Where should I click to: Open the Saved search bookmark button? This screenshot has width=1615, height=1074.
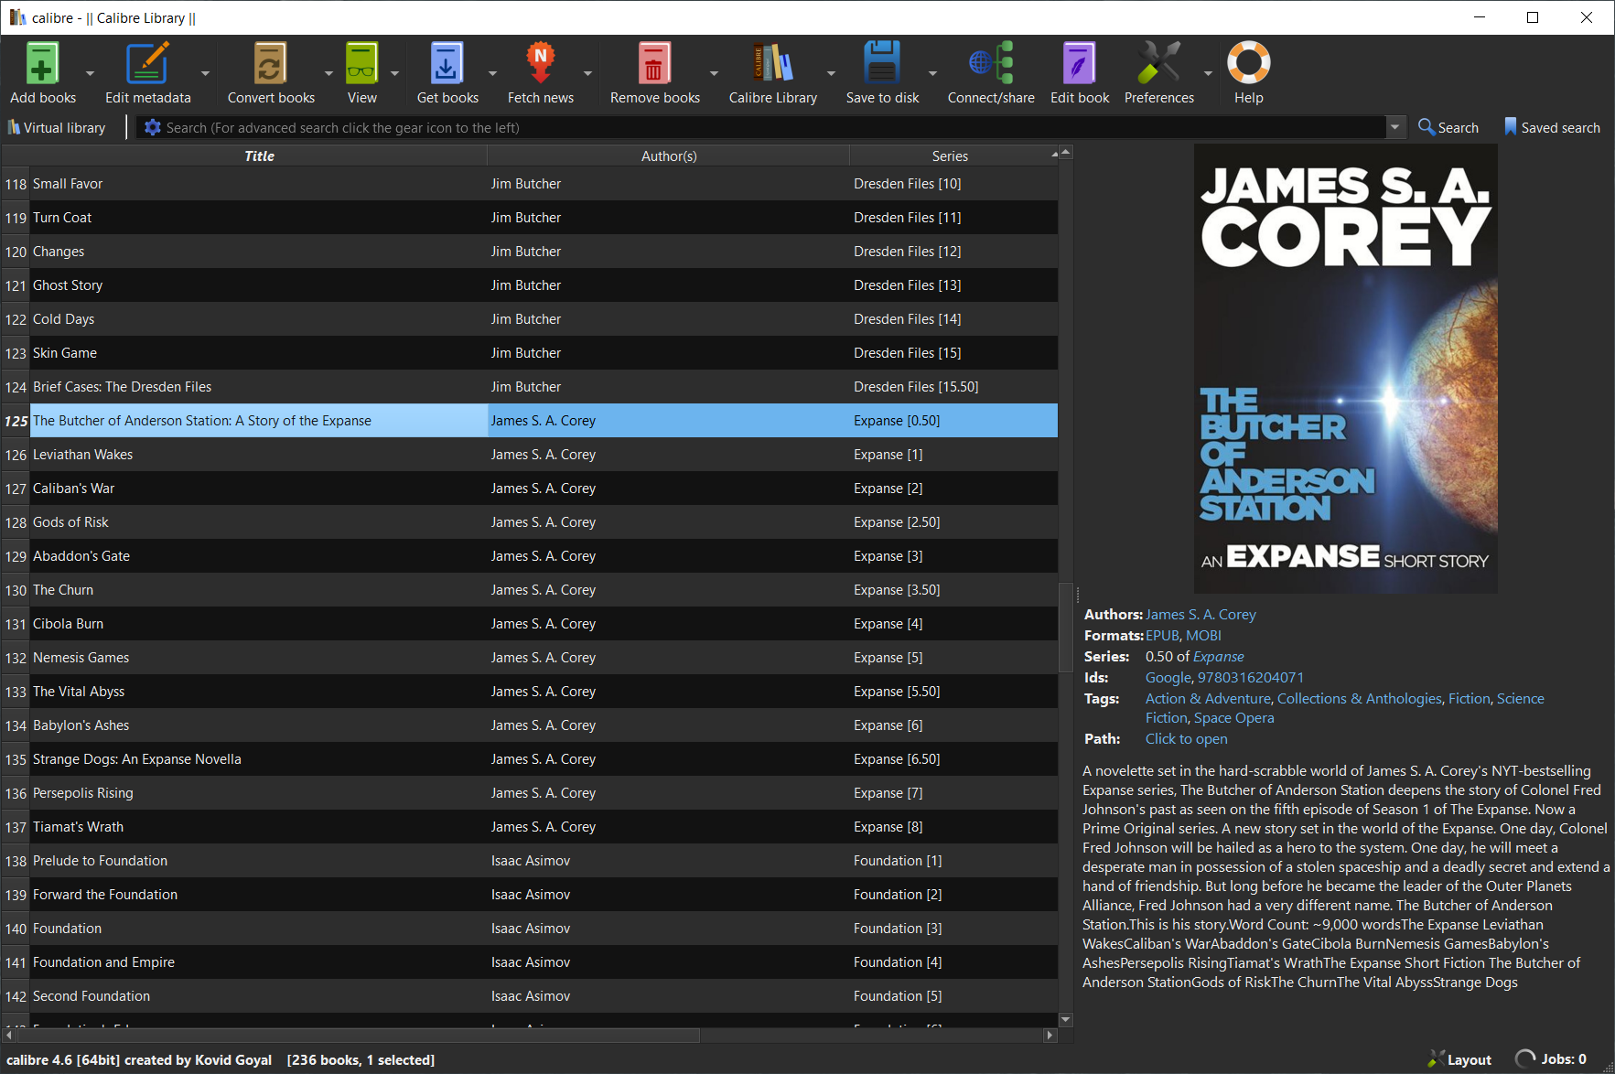coord(1552,128)
